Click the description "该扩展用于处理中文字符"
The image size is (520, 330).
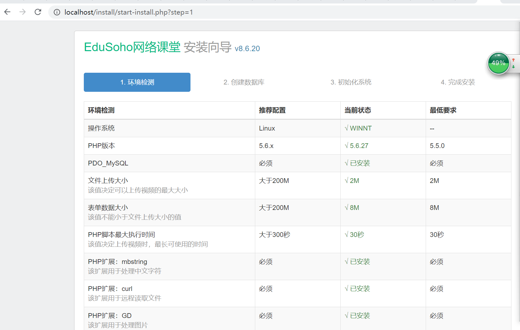[x=125, y=271]
